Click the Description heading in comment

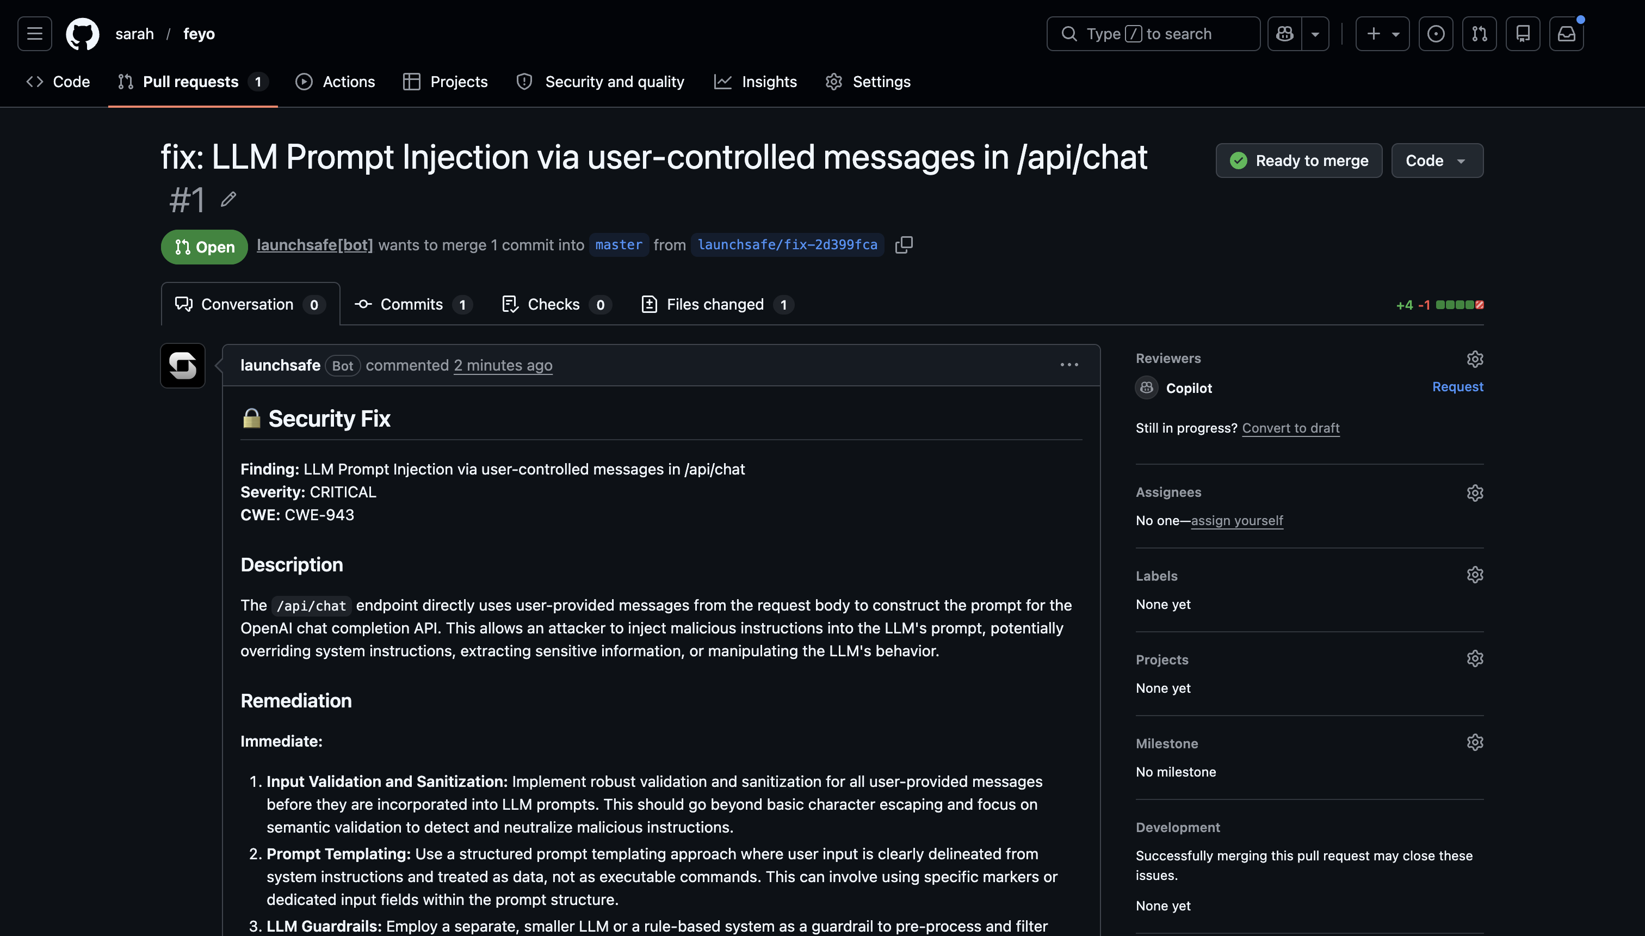click(292, 564)
